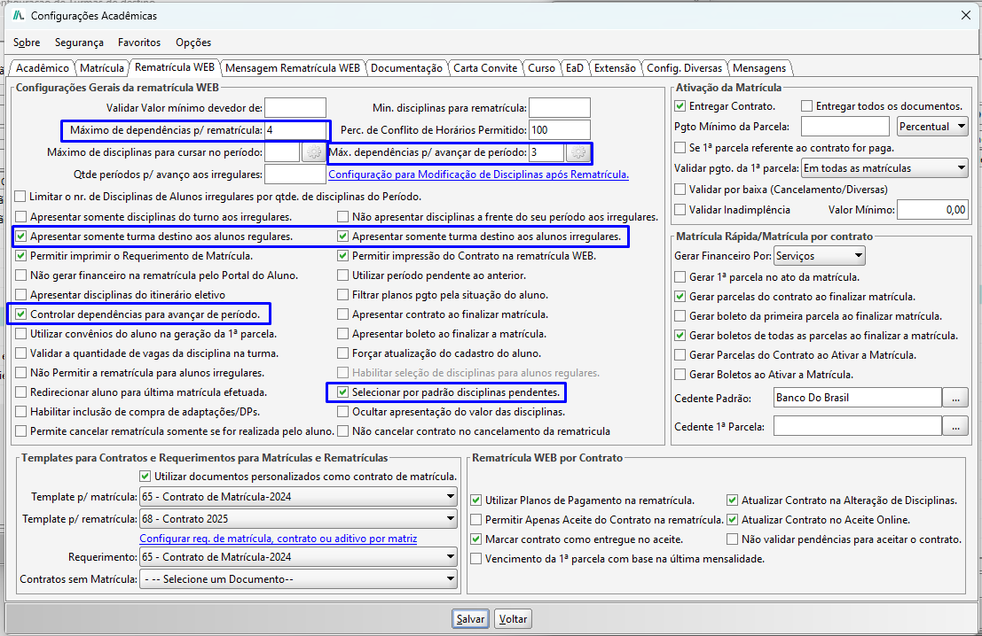This screenshot has width=982, height=636.
Task: Click the Máx. dependências p/ avançar de período field
Action: [546, 152]
